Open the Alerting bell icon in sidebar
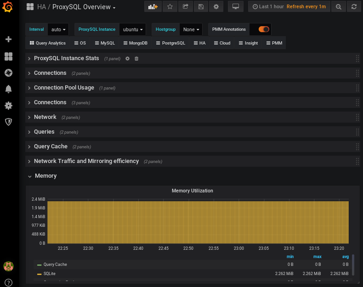Screen dimensions: 363x287 click(x=8, y=89)
